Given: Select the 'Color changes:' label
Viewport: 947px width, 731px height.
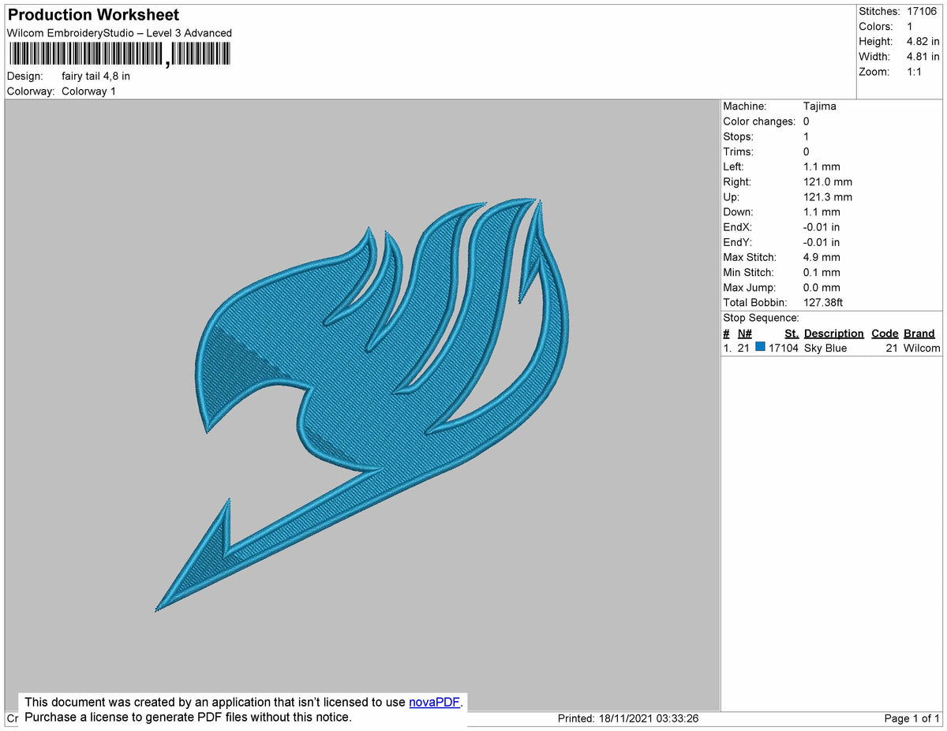Looking at the screenshot, I should (759, 121).
